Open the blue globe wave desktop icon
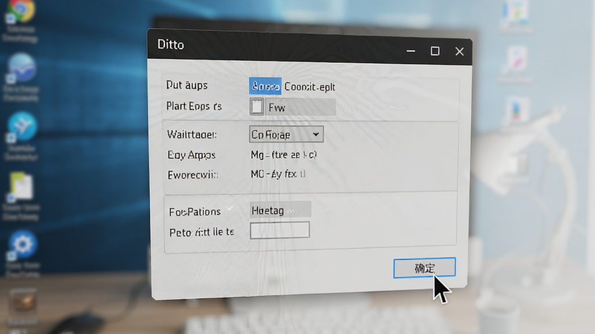This screenshot has width=595, height=334. 21,67
